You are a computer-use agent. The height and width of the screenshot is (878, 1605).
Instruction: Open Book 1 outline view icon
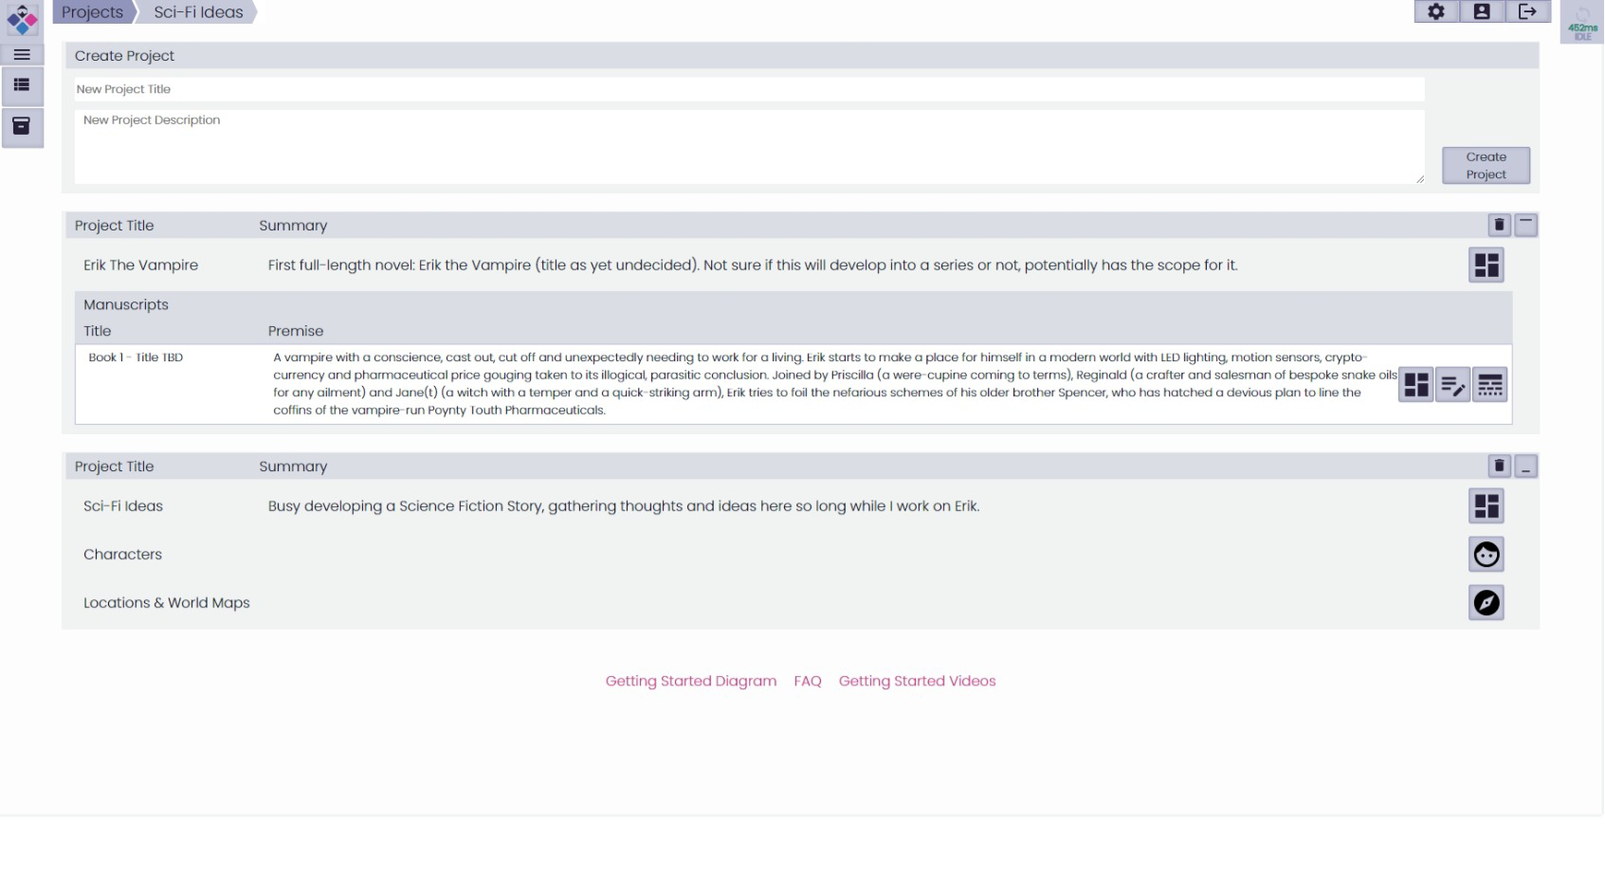[1489, 385]
